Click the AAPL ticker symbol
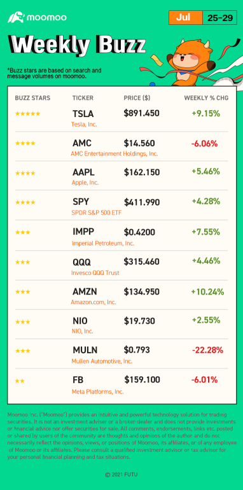 [84, 172]
